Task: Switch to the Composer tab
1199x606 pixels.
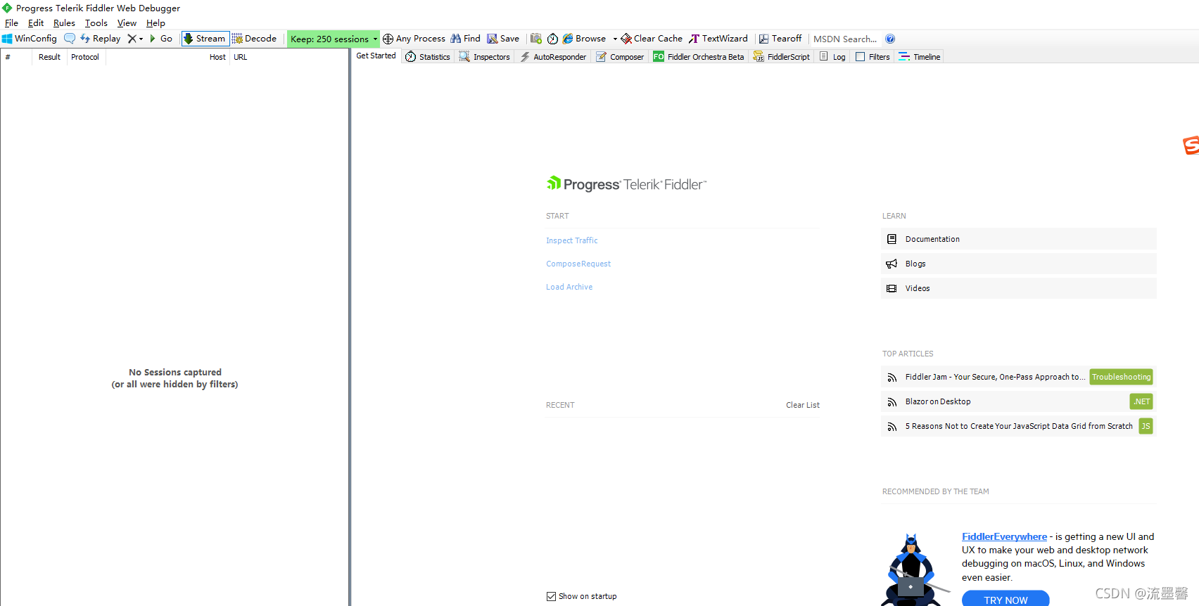Action: (619, 57)
